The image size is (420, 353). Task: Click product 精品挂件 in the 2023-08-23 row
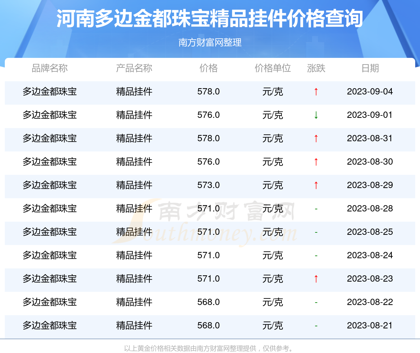[134, 279]
